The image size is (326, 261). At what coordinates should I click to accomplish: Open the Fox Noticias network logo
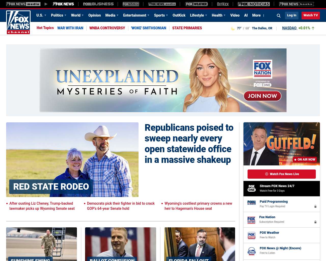[x=254, y=4]
